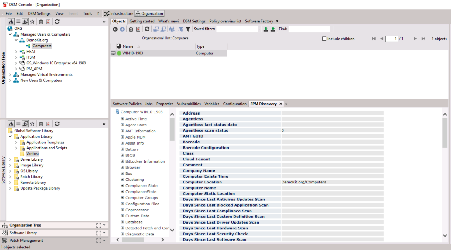Click the last page navigation button
The width and height of the screenshot is (451, 250).
423,39
